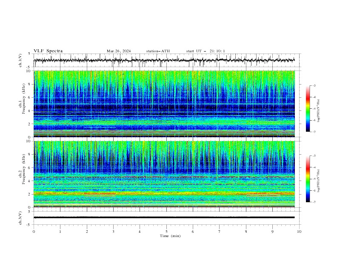Click the ch.1 spectrogram plot
The width and height of the screenshot is (337, 260).
(164, 104)
